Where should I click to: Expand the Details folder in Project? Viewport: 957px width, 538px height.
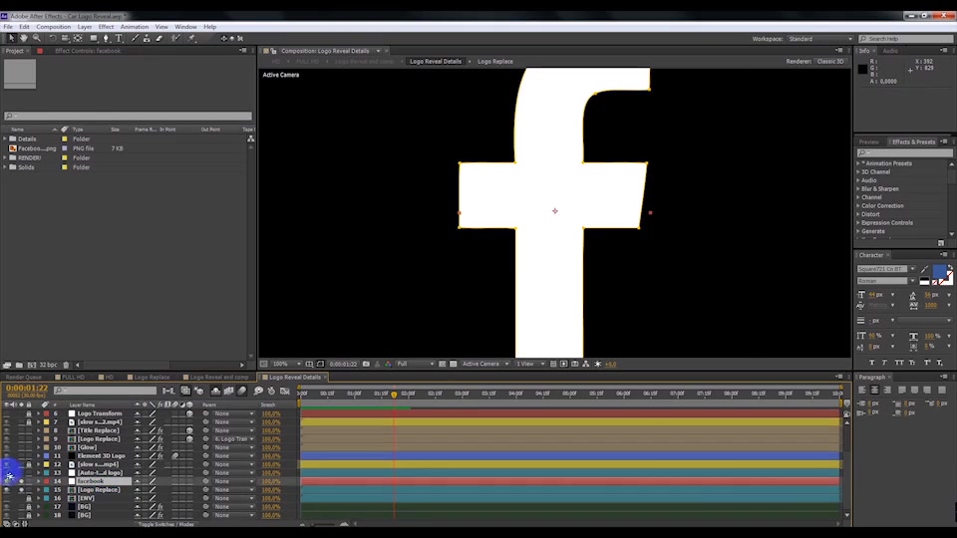pyautogui.click(x=5, y=139)
